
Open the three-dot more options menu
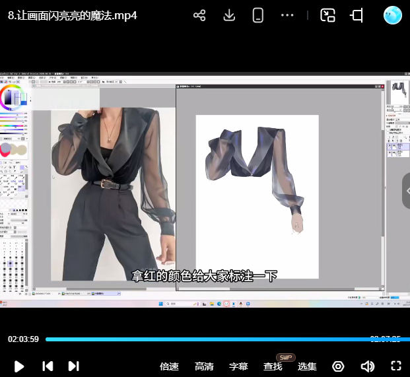pos(287,15)
